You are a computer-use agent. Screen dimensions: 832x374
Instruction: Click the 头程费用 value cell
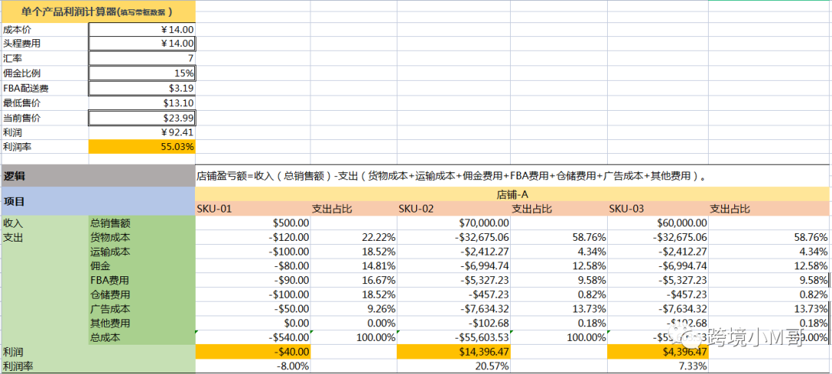[142, 44]
